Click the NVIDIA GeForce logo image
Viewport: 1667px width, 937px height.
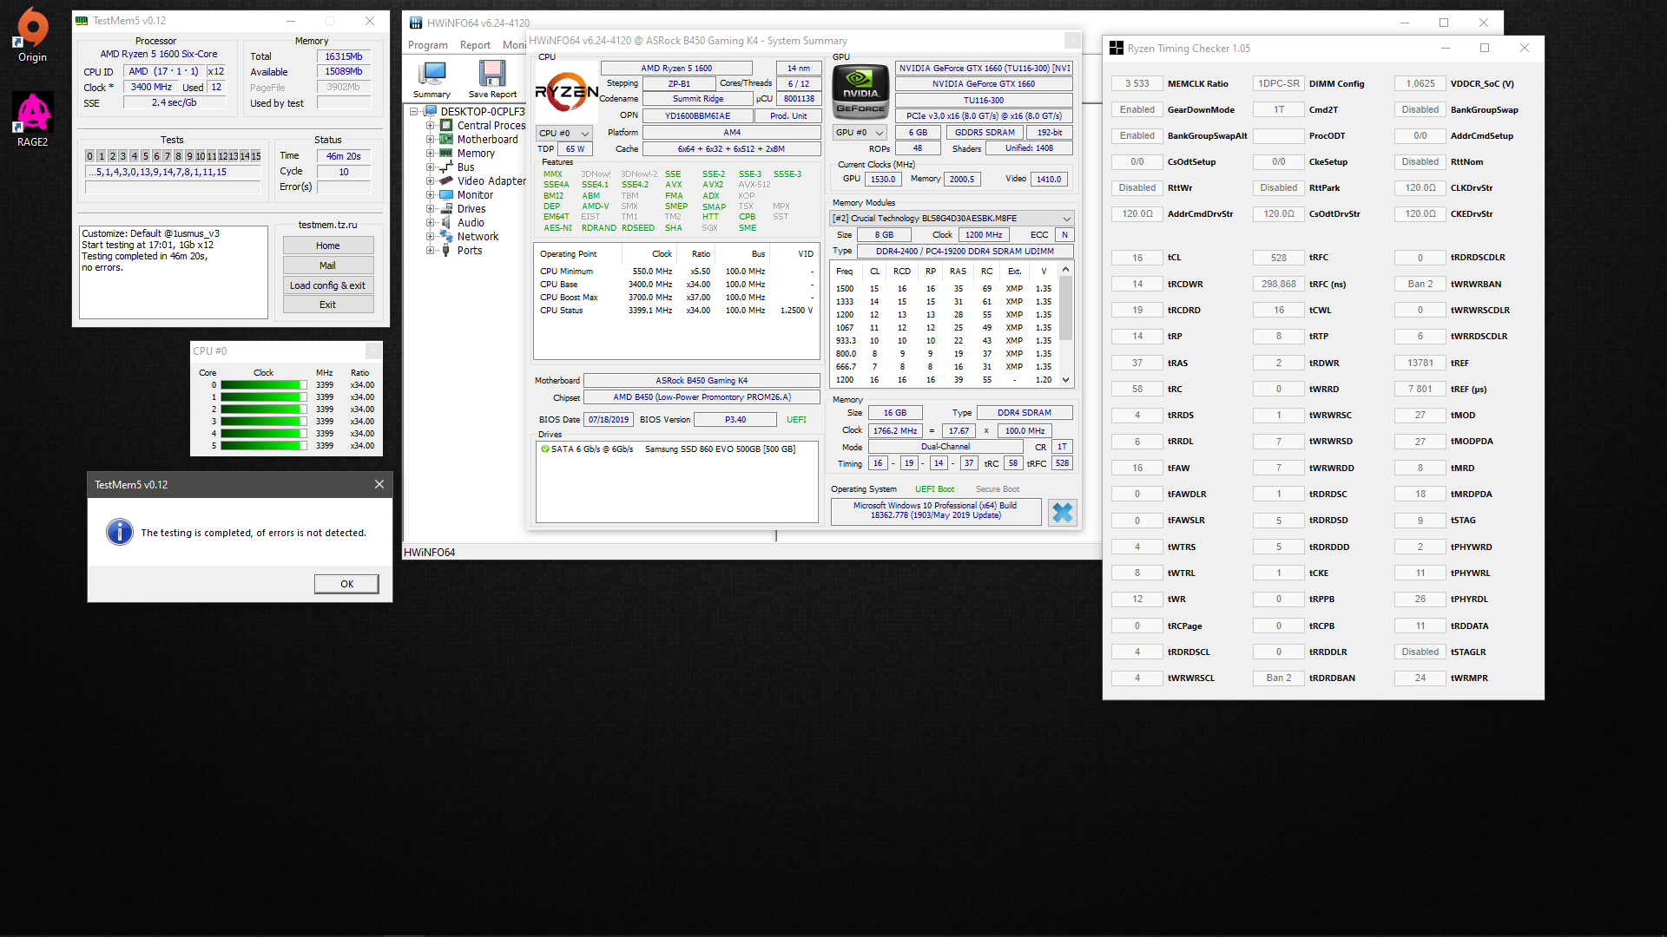coord(860,92)
